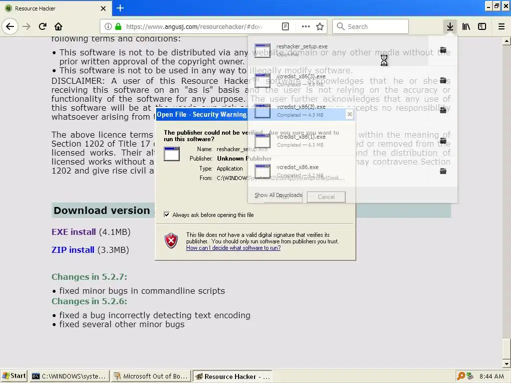Select vcredist_x86(3).exe download entry
Screen dimensions: 511x383
pos(338,80)
